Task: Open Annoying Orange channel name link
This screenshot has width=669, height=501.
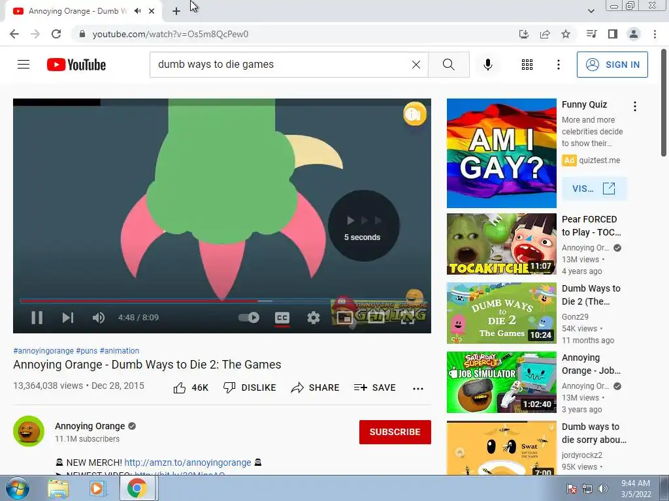Action: 90,426
